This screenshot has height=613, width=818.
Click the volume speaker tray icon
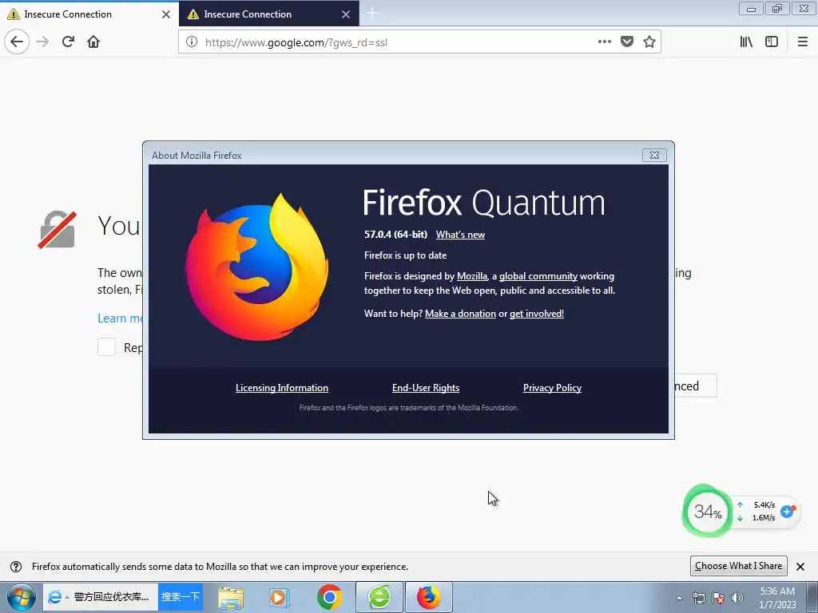click(737, 598)
